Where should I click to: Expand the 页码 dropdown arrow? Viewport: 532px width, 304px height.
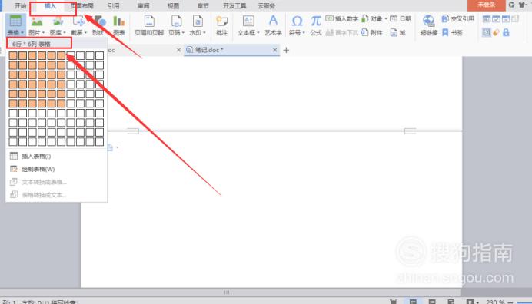point(183,33)
